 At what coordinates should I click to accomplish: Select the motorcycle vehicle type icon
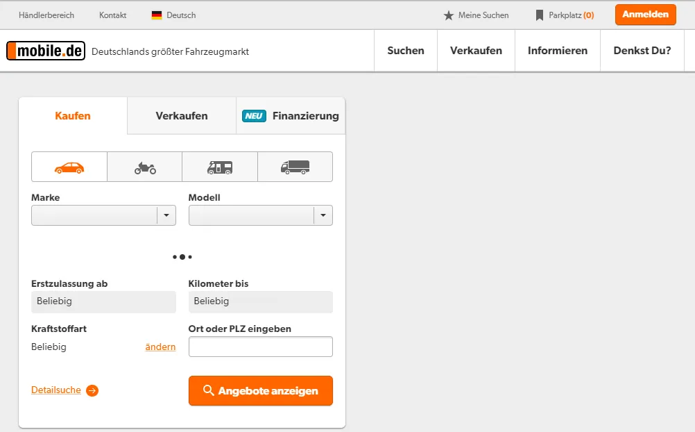click(x=145, y=167)
